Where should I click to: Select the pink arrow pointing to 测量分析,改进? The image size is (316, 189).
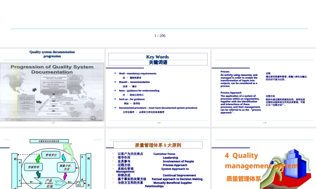click(x=65, y=176)
